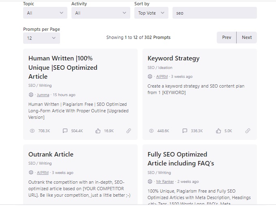Click views eye icon on Keyword Strategy card

click(x=151, y=131)
